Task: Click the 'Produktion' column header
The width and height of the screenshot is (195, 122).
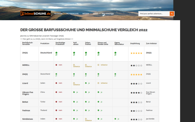Action: [x=45, y=44]
